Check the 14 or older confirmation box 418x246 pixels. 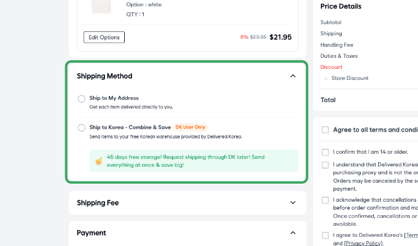[x=325, y=152]
